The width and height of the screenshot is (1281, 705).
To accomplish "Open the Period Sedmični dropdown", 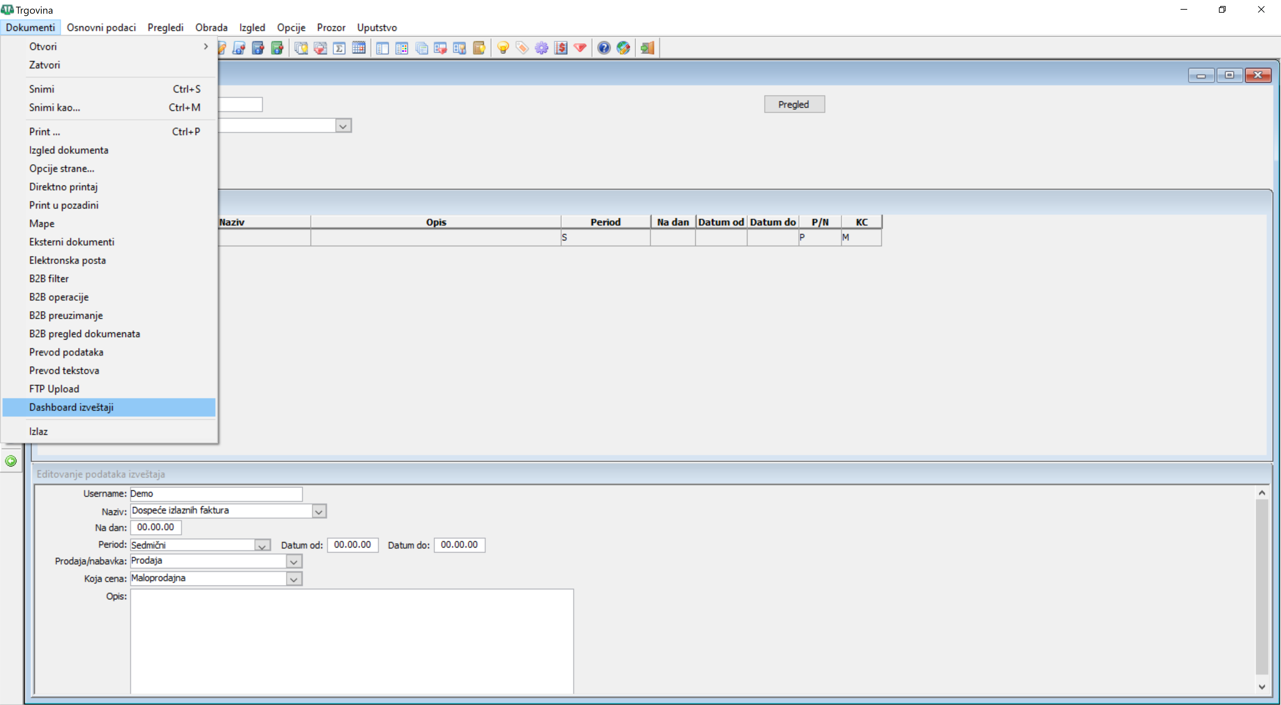I will tap(262, 545).
